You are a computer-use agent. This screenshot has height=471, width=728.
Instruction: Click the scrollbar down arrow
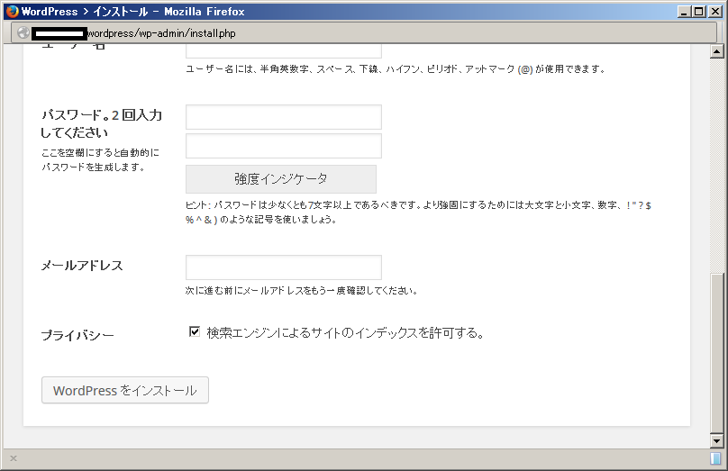click(x=717, y=441)
